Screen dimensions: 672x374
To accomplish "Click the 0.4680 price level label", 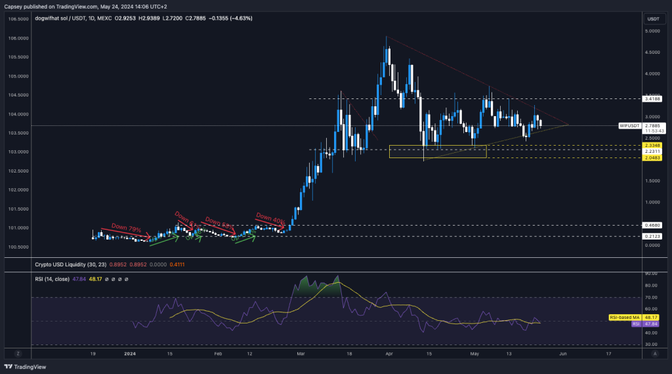I will [652, 224].
